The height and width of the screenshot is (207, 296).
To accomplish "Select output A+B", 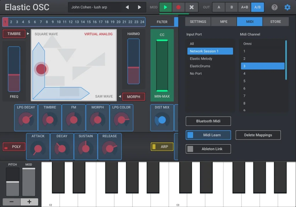I will [x=245, y=7].
